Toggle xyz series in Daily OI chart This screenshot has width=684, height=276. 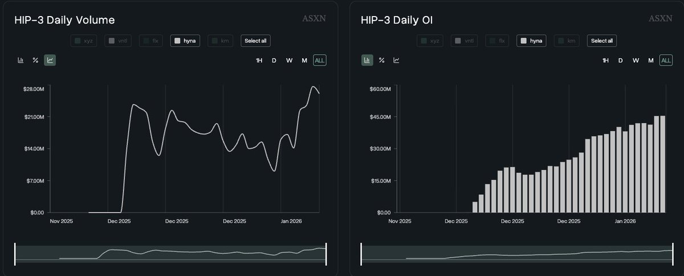pyautogui.click(x=431, y=40)
